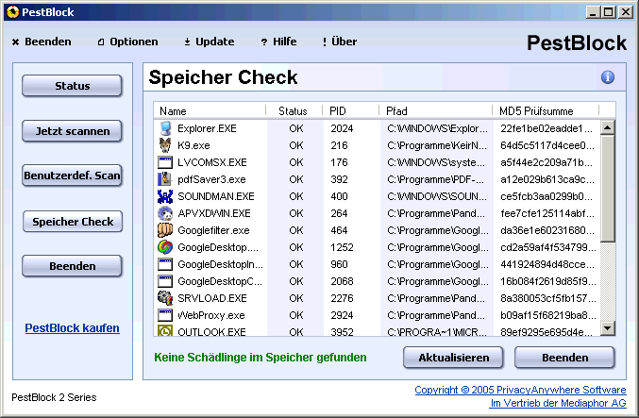Click the path C:\PROGRA~1\MICR...
The image size is (639, 418).
(x=437, y=331)
